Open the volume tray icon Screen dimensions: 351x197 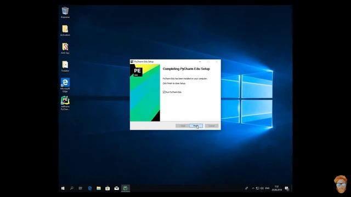262,188
